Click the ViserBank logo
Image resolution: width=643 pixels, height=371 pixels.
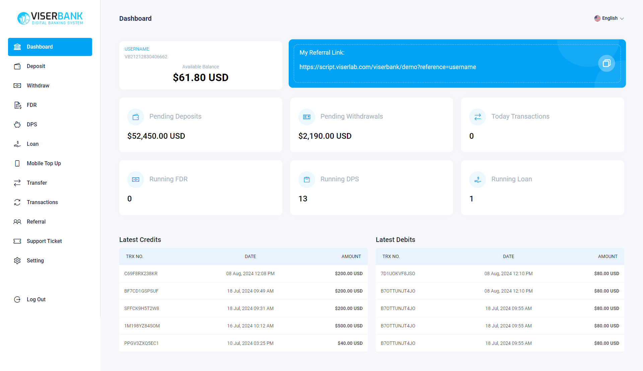point(50,18)
